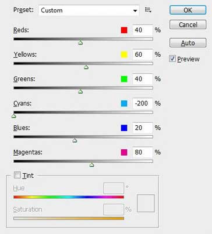This screenshot has width=212, height=234.
Task: Uncheck the Preview checkbox
Action: click(172, 58)
